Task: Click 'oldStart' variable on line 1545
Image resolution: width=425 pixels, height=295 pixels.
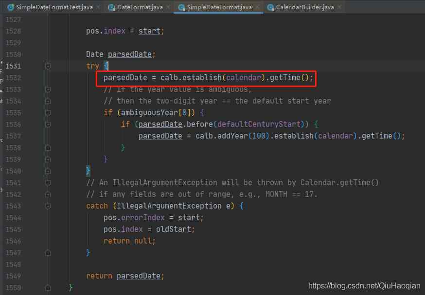Action: click(x=173, y=229)
